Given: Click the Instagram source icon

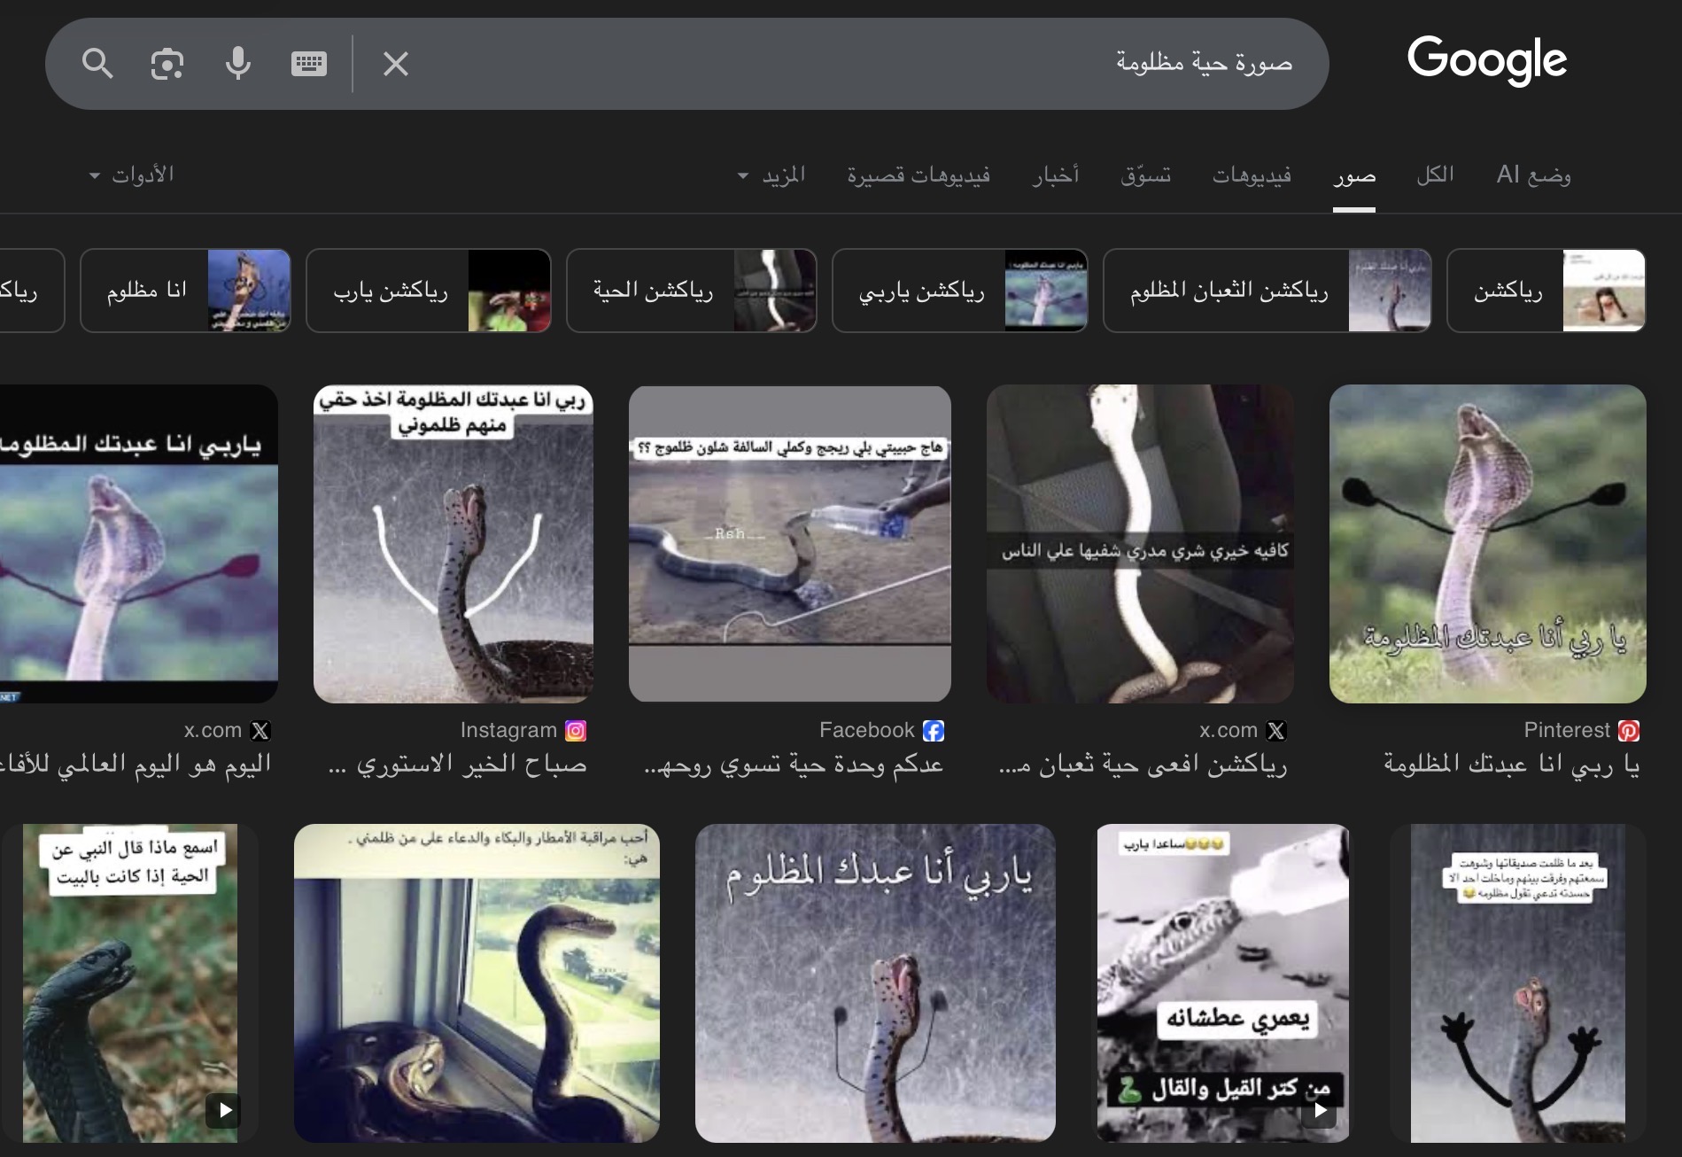Looking at the screenshot, I should pyautogui.click(x=576, y=731).
